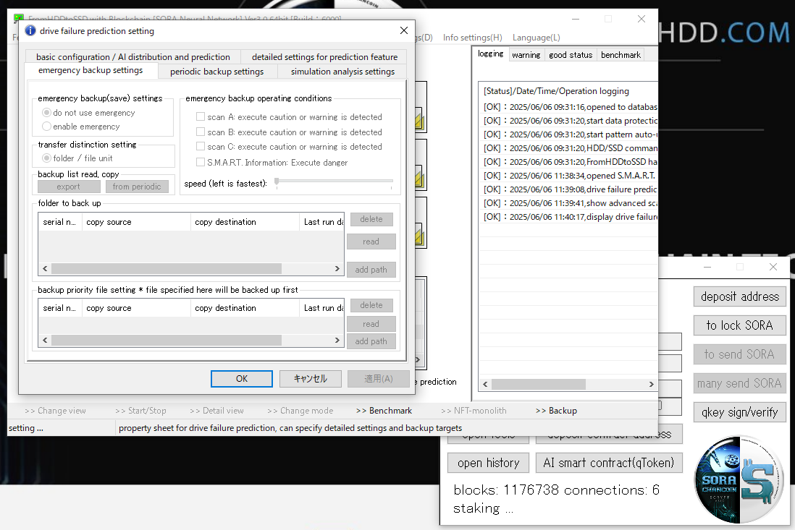Open basic configuration / AI distribution tab

pos(132,56)
